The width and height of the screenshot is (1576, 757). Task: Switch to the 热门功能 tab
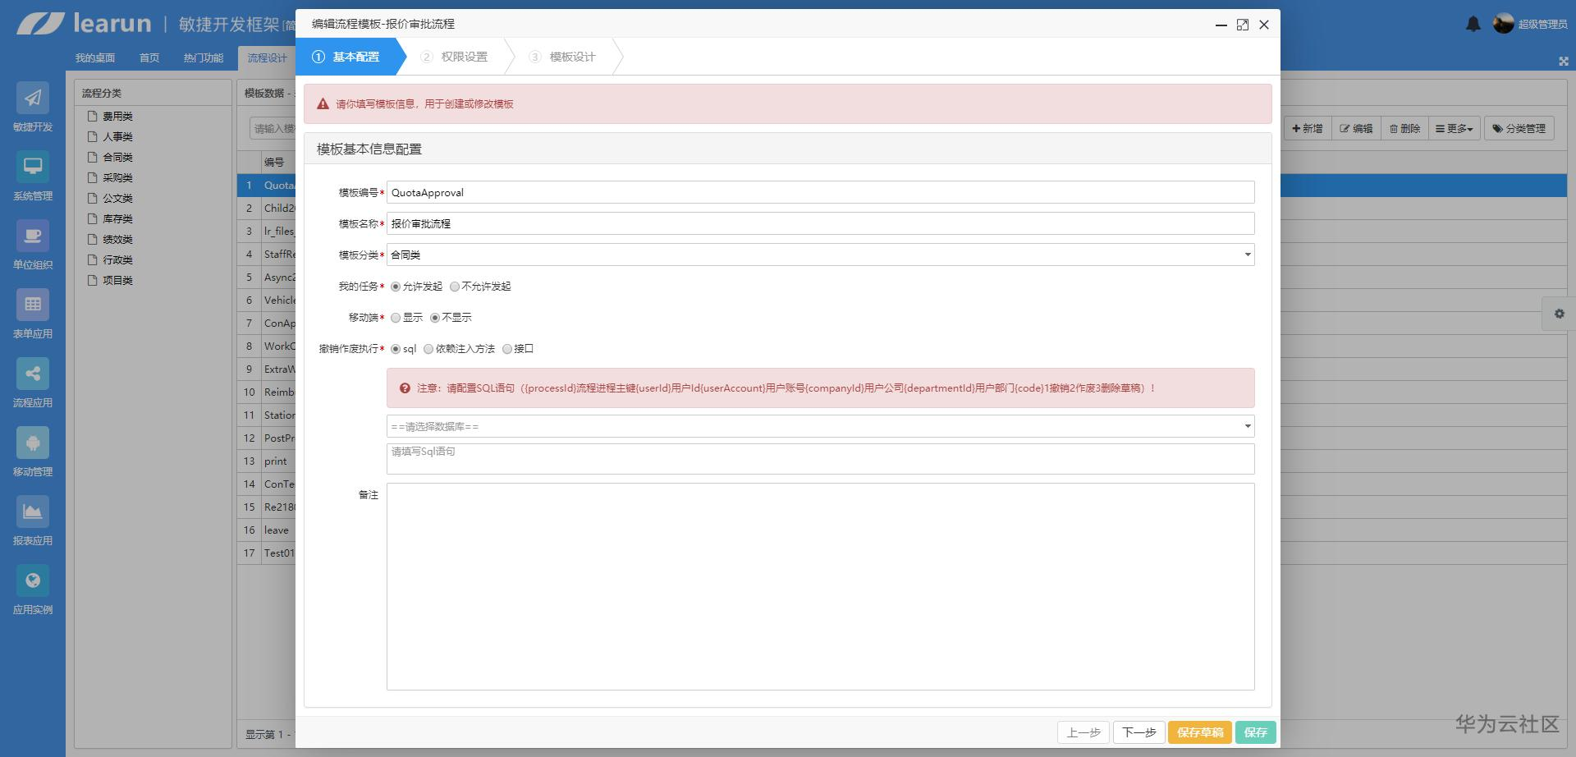click(x=204, y=57)
